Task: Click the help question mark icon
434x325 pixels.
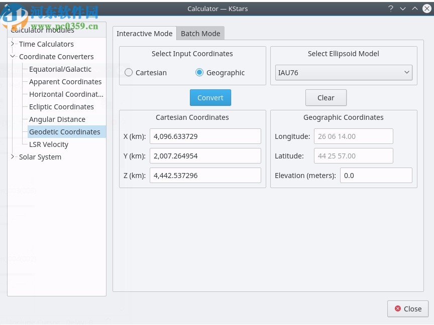Action: pos(391,9)
